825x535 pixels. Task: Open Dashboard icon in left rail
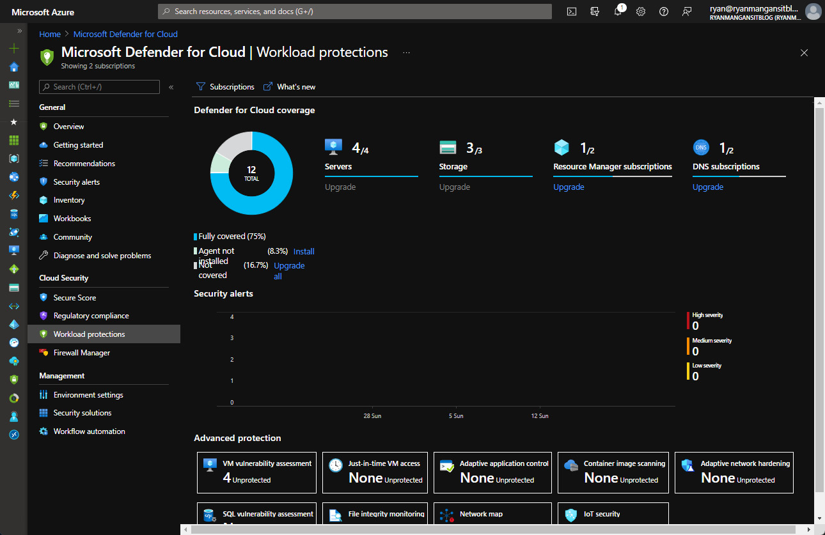(x=14, y=84)
